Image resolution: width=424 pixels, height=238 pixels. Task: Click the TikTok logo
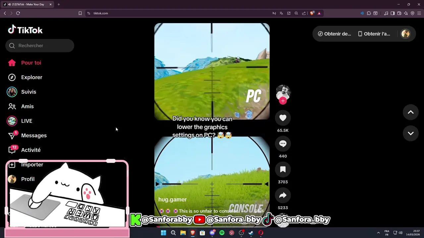[x=25, y=30]
